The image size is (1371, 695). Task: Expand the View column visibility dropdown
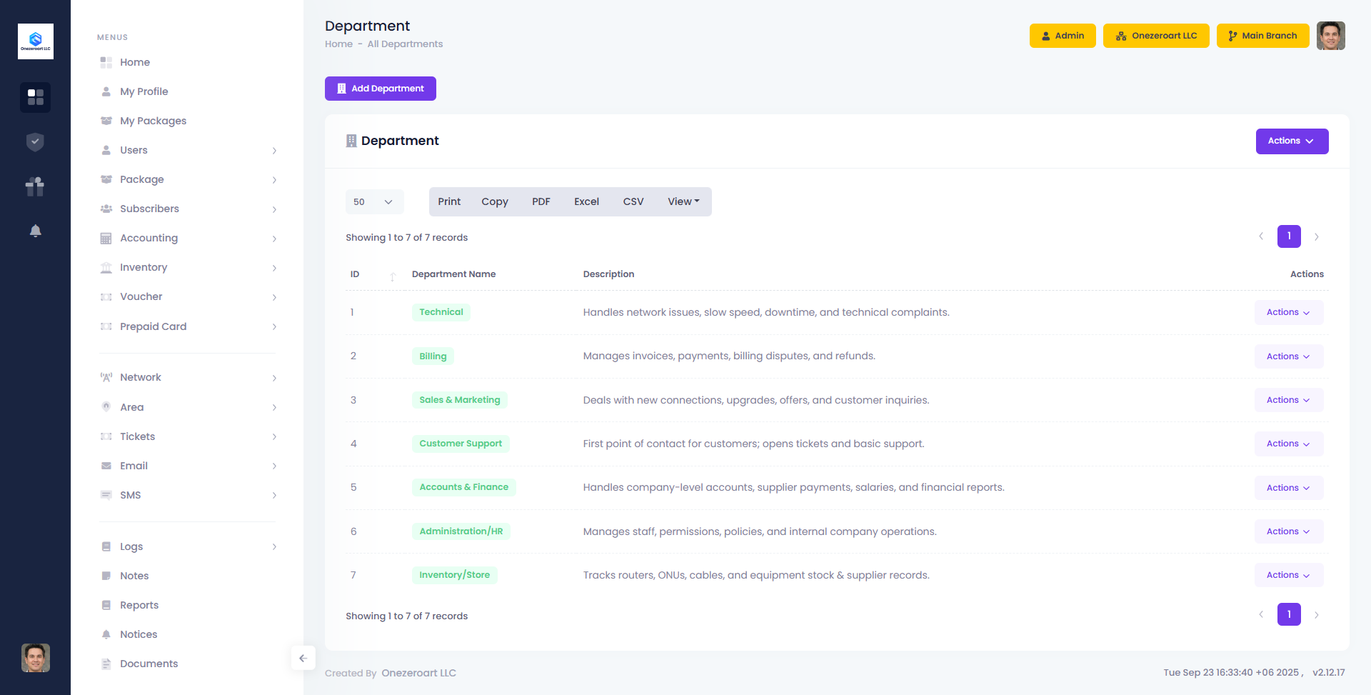(x=683, y=202)
